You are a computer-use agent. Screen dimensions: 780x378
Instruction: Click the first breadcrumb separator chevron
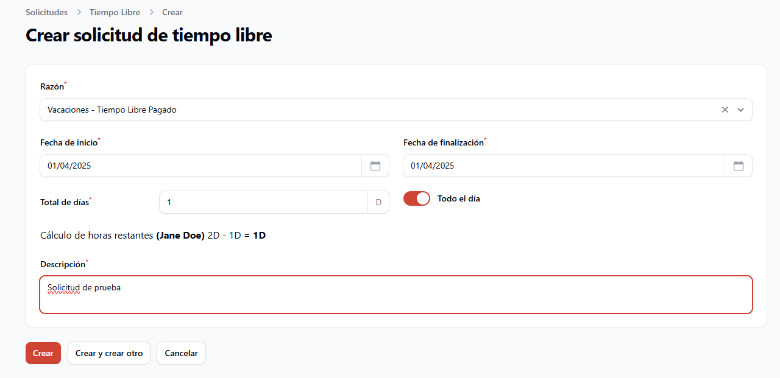79,12
